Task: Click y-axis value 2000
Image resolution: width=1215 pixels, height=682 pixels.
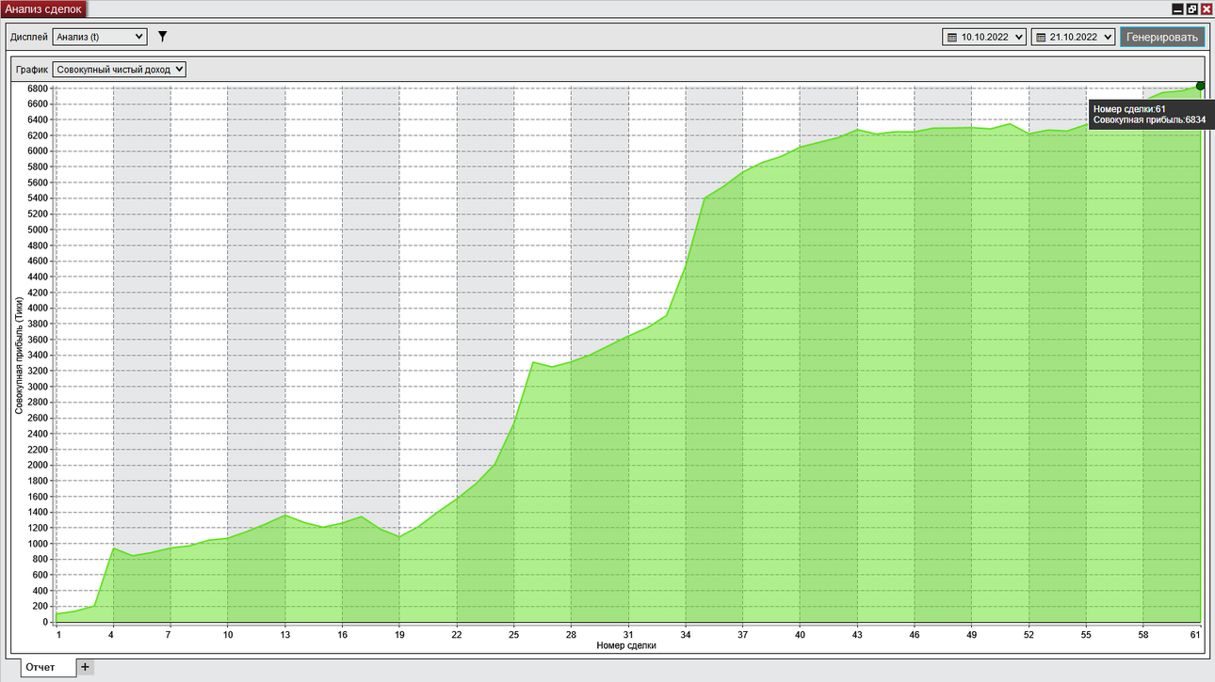Action: pos(38,465)
